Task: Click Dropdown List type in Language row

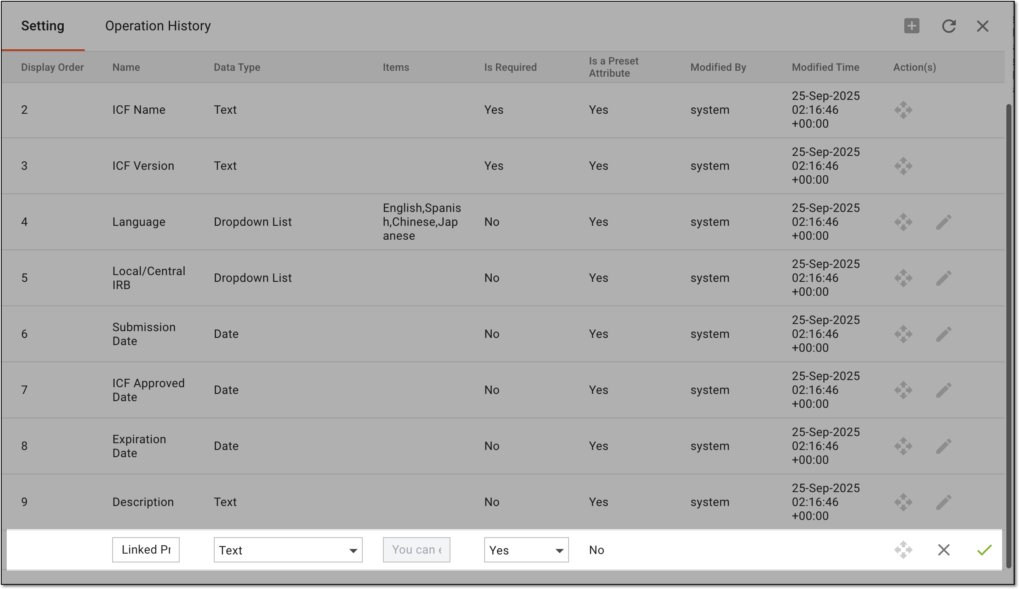Action: coord(253,222)
